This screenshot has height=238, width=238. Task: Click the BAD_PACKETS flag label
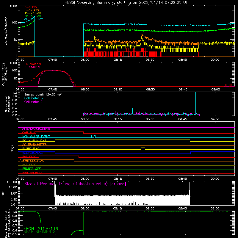point(32,173)
